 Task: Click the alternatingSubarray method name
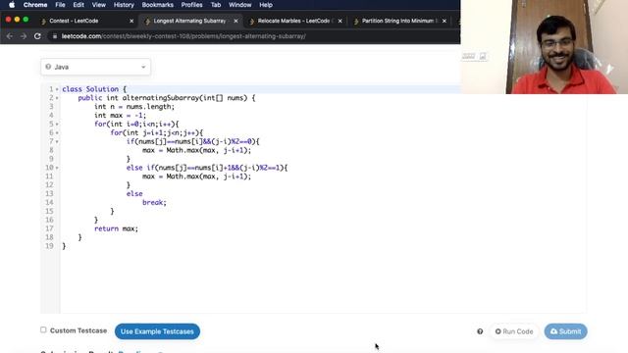(160, 98)
